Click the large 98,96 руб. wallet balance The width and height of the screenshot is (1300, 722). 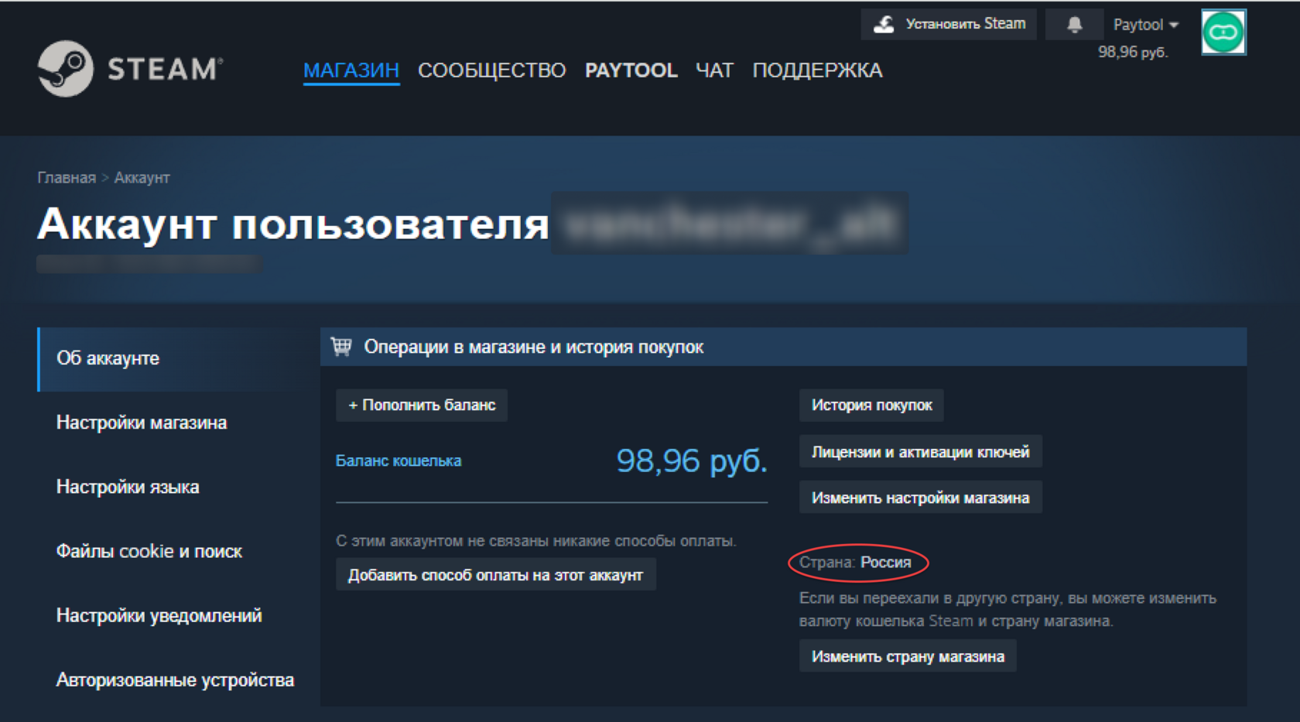[x=692, y=461]
